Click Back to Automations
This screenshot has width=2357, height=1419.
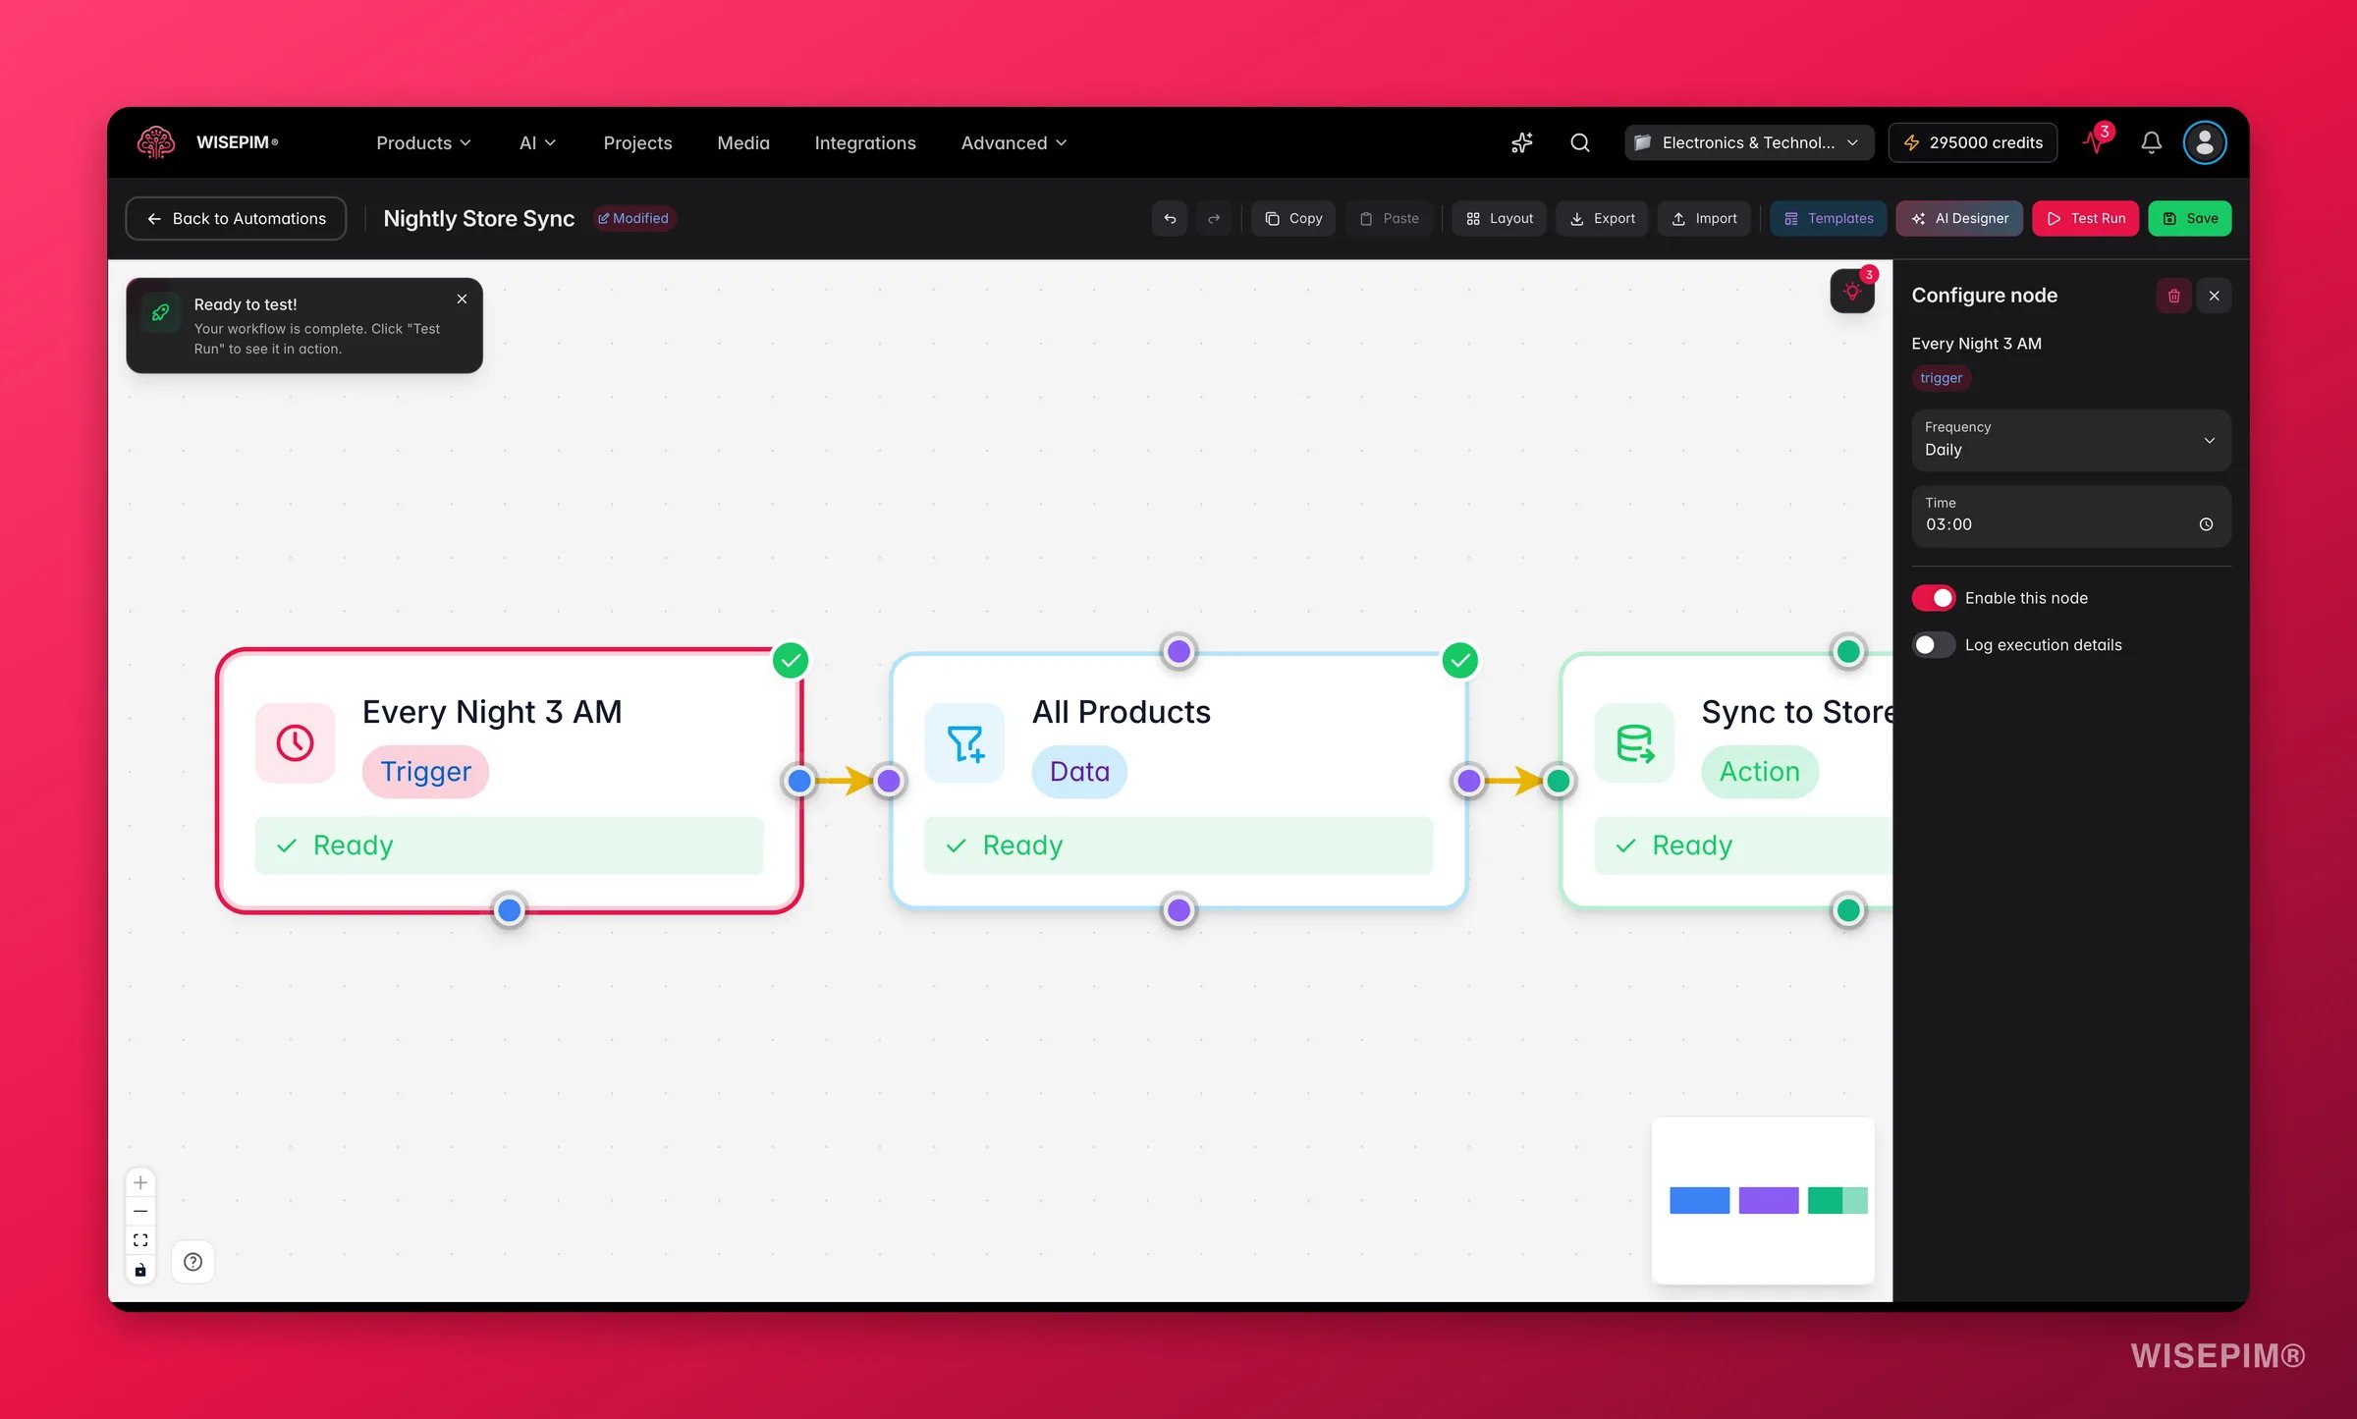click(x=236, y=218)
